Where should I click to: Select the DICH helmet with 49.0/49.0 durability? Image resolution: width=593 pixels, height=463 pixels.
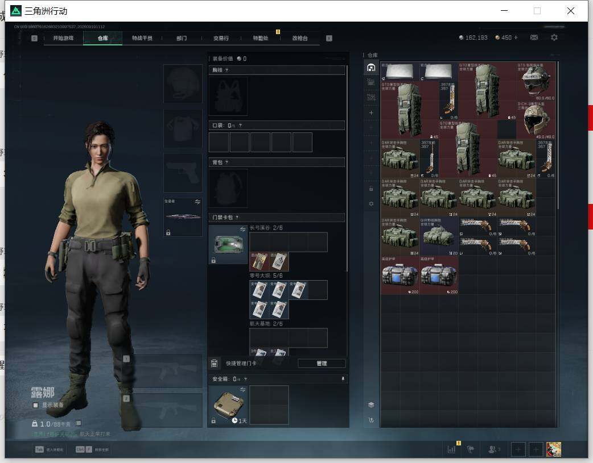tap(536, 120)
